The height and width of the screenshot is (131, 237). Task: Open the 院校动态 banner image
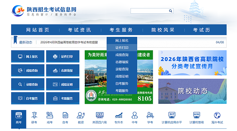click(x=192, y=91)
